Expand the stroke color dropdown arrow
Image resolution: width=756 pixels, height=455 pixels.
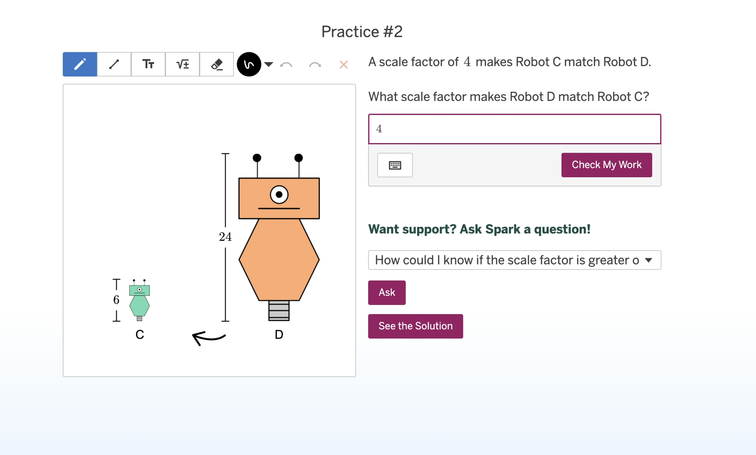269,64
